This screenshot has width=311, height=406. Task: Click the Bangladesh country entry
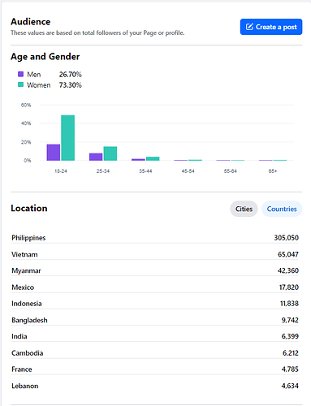pyautogui.click(x=29, y=320)
